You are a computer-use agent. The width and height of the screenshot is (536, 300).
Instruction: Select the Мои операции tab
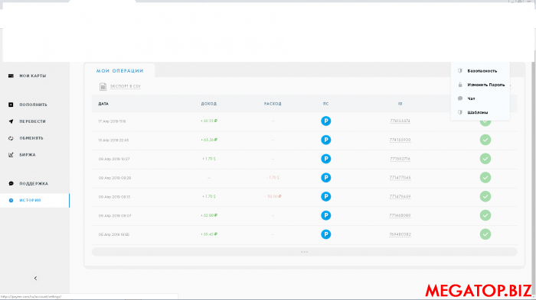[119, 70]
